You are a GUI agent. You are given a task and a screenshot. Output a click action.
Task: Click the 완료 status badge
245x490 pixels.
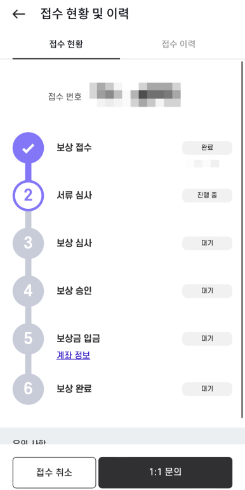[x=207, y=148]
